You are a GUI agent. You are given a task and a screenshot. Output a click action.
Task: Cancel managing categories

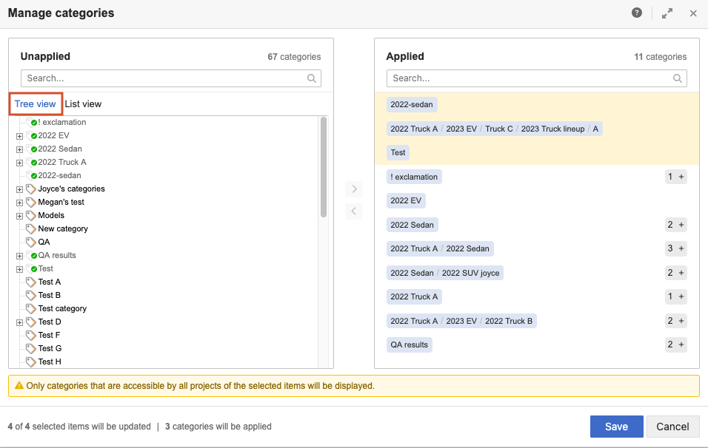pos(672,427)
